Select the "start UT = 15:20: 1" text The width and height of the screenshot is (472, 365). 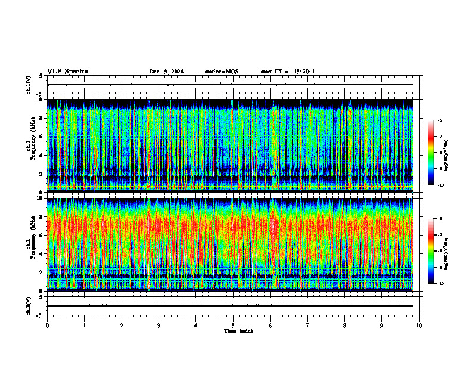288,72
